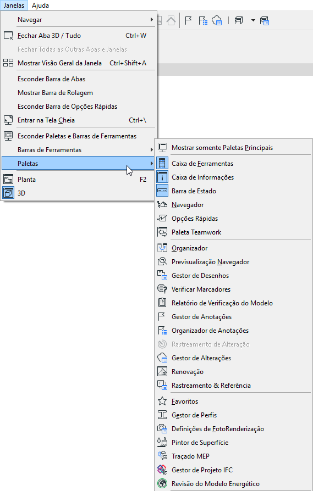Click the Gestor de Alterações cloud icon in submenu
Image resolution: width=313 pixels, height=491 pixels.
tap(162, 358)
